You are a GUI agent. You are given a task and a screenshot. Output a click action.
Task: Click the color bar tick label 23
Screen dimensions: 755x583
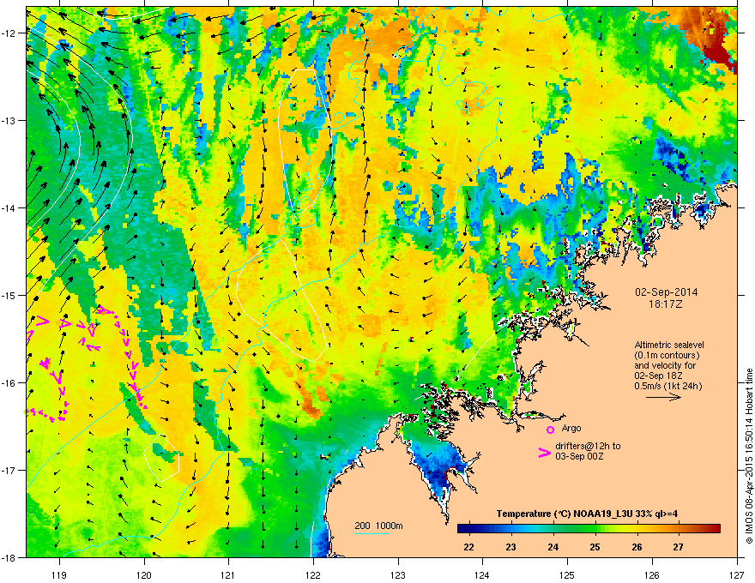point(510,547)
